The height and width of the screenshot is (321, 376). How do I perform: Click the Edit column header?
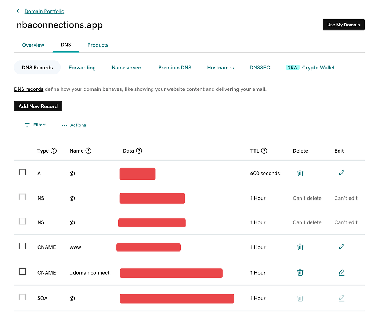click(339, 151)
